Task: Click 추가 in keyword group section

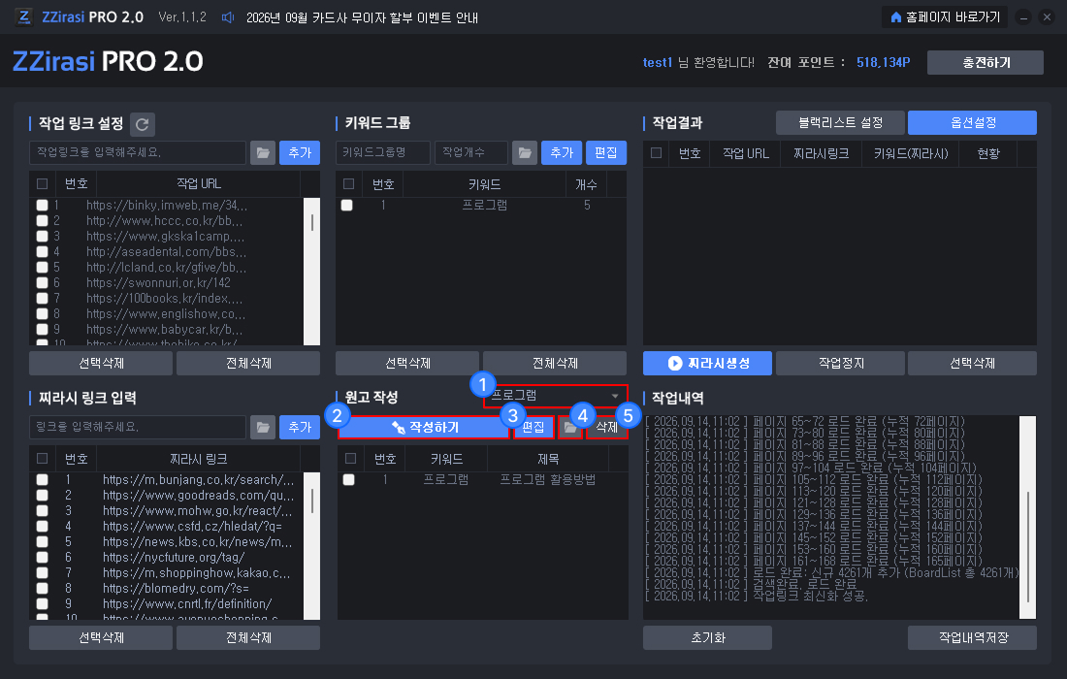Action: click(x=562, y=152)
